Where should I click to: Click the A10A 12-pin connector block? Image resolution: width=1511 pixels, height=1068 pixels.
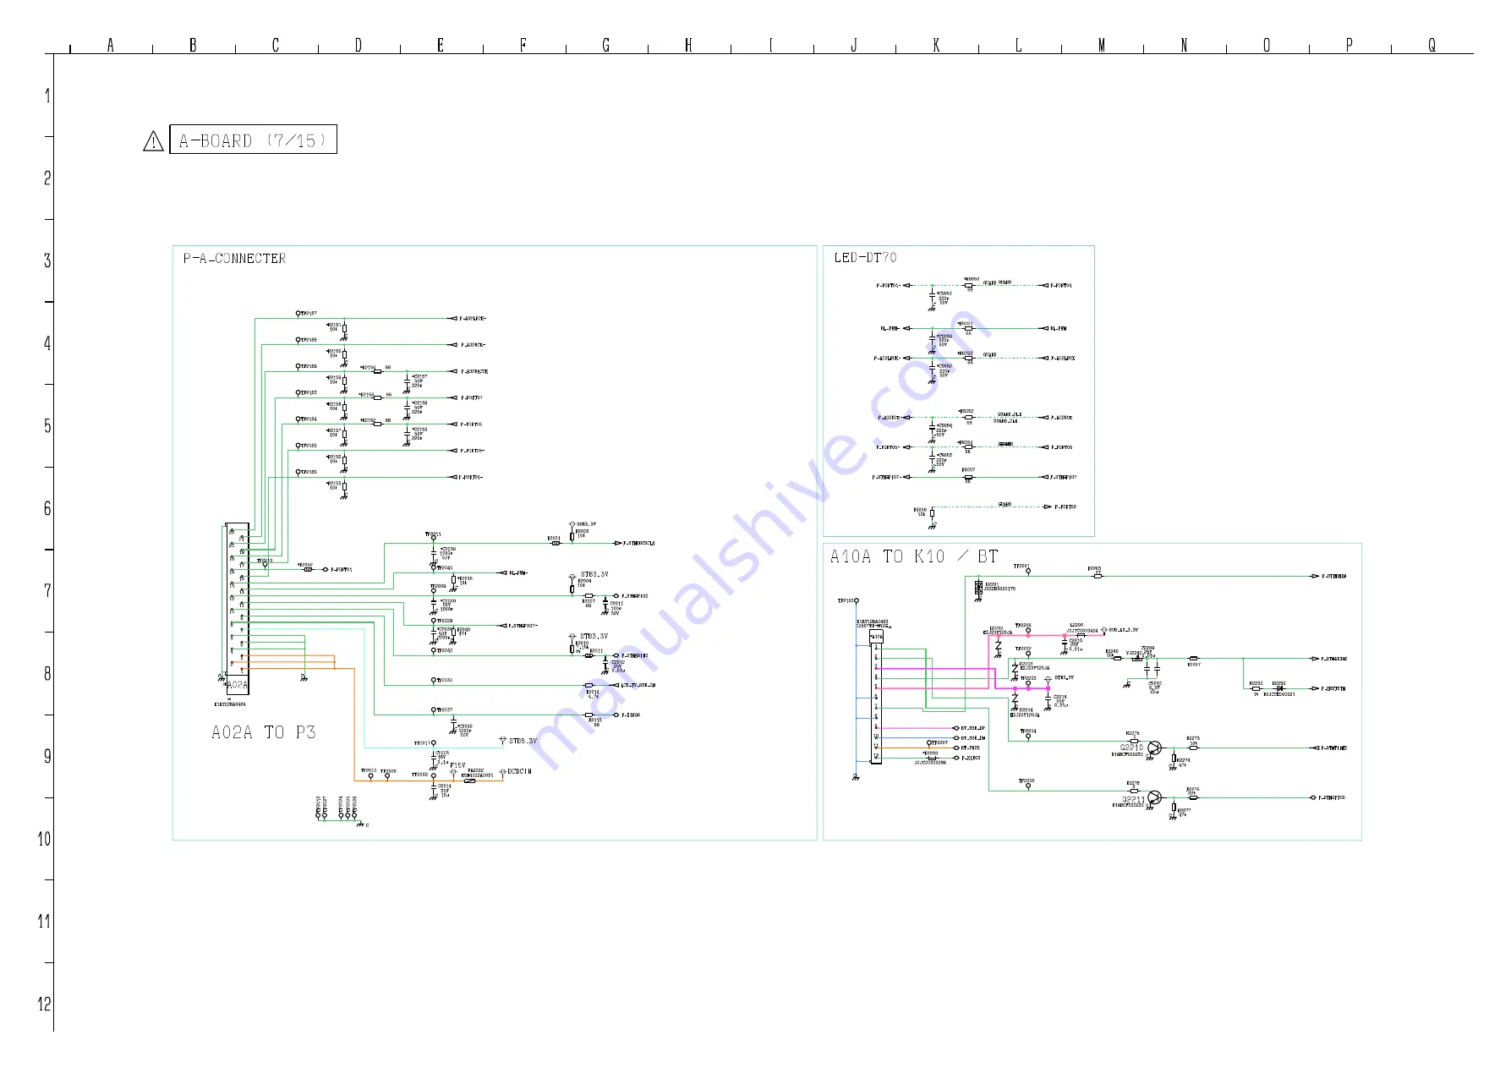click(x=876, y=698)
